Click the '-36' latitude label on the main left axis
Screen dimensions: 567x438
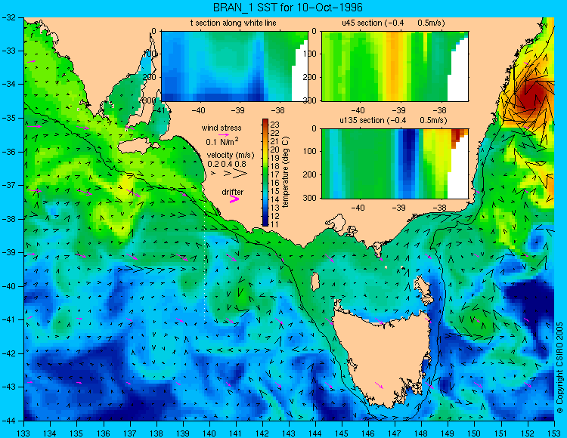(8, 152)
